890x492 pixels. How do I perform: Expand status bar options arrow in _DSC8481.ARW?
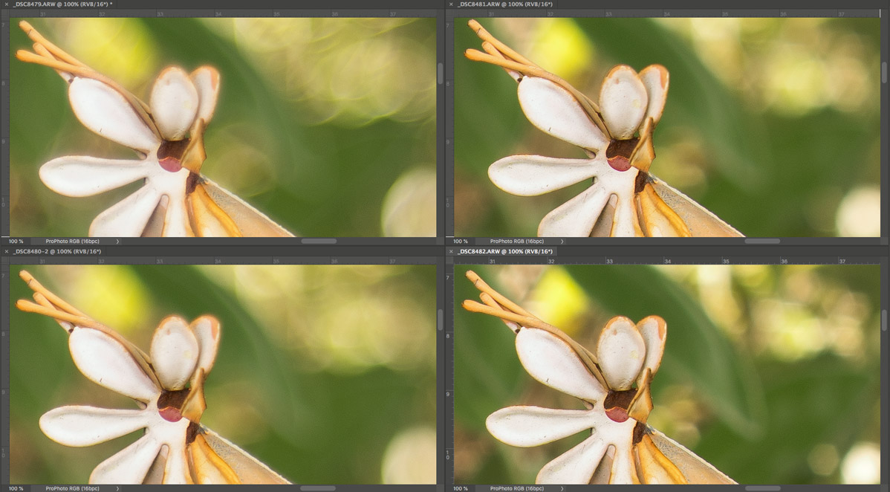562,242
